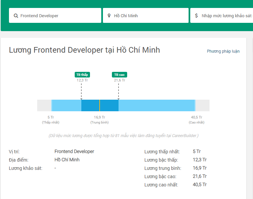The image size is (253, 199).
Task: Click the 5 Tr (Thấp nhất) axis label
Action: coord(51,120)
